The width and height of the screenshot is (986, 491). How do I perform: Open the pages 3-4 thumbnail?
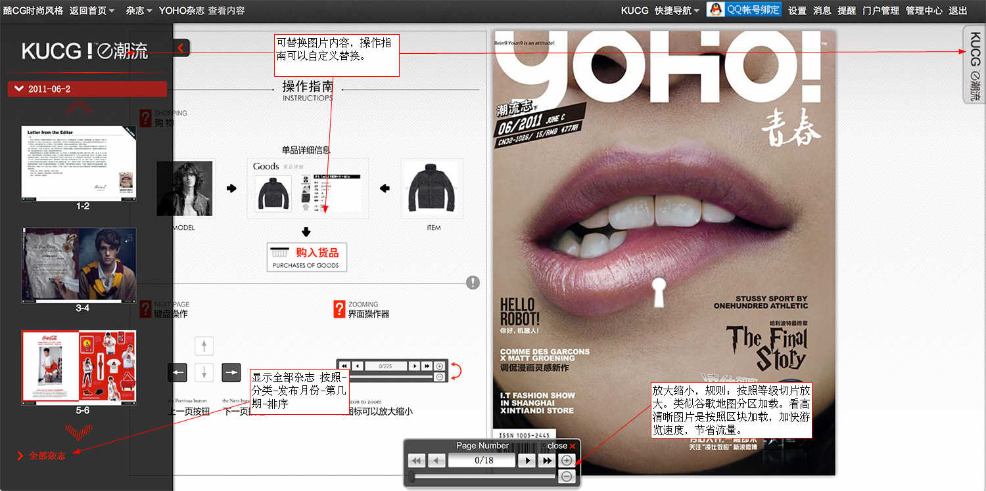tap(79, 265)
